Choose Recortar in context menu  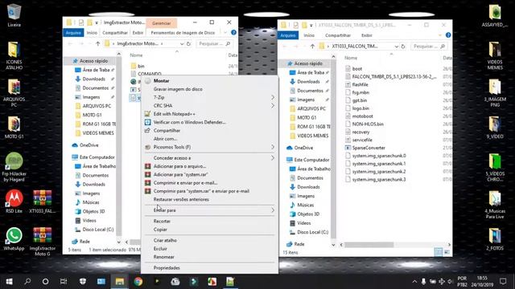(x=209, y=222)
